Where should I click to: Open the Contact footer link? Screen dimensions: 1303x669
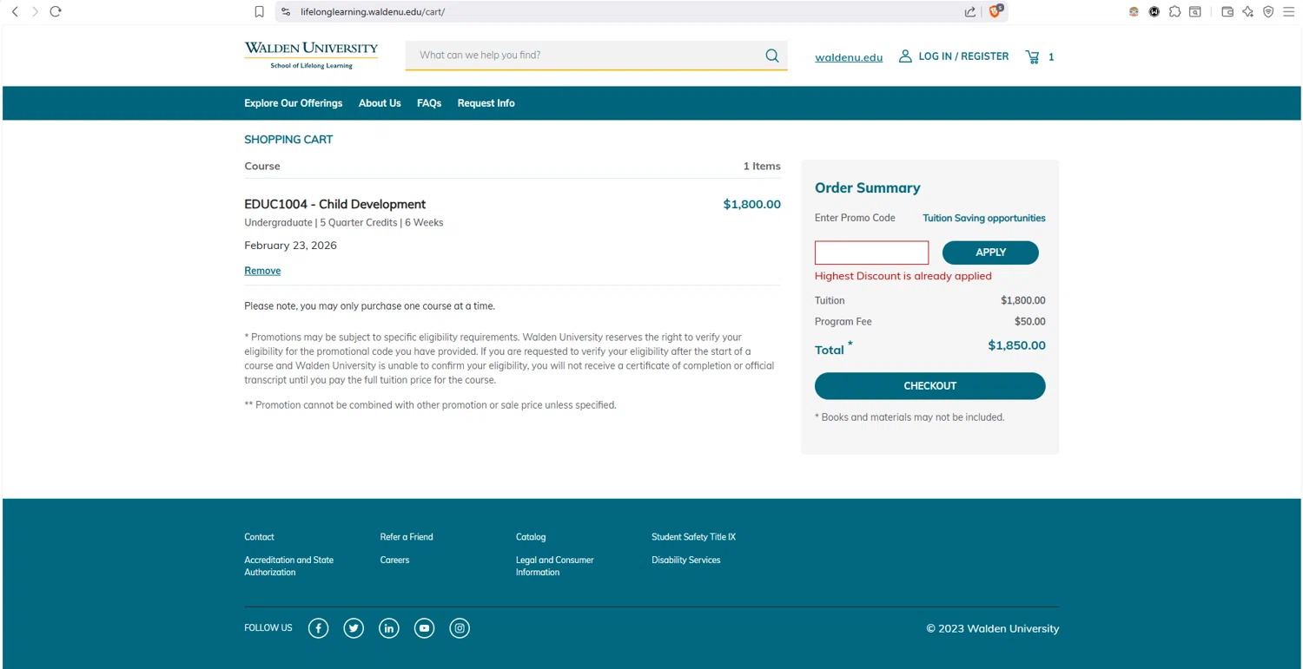(x=259, y=537)
